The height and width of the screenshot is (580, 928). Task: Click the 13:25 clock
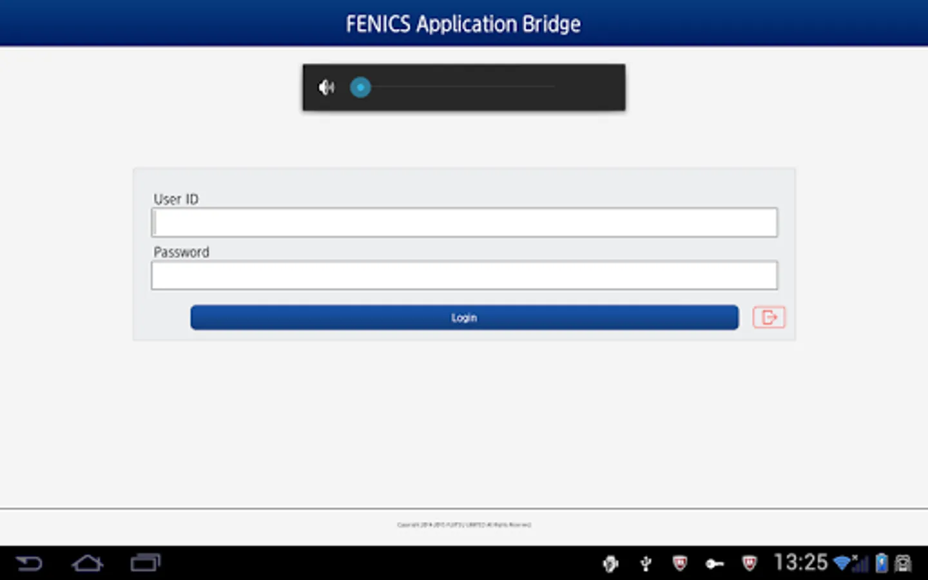pyautogui.click(x=800, y=563)
